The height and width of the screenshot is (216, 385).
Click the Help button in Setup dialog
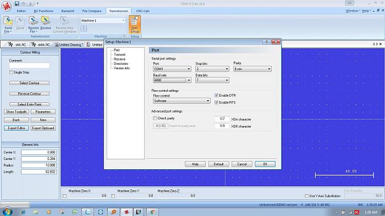pyautogui.click(x=195, y=164)
